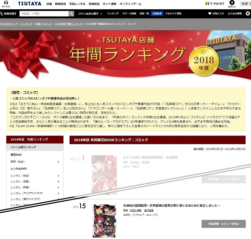The height and width of the screenshot is (239, 251).
Task: Select レンタル（アジアTVドラマ） in the sidebar
Action: pyautogui.click(x=27, y=193)
